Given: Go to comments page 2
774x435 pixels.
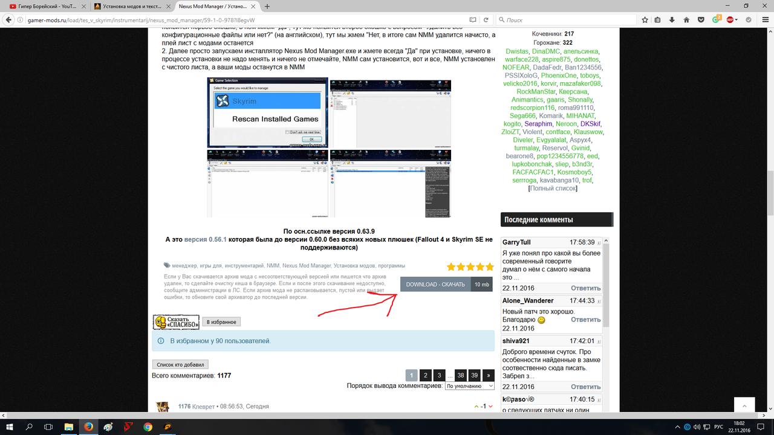Looking at the screenshot, I should pos(425,375).
